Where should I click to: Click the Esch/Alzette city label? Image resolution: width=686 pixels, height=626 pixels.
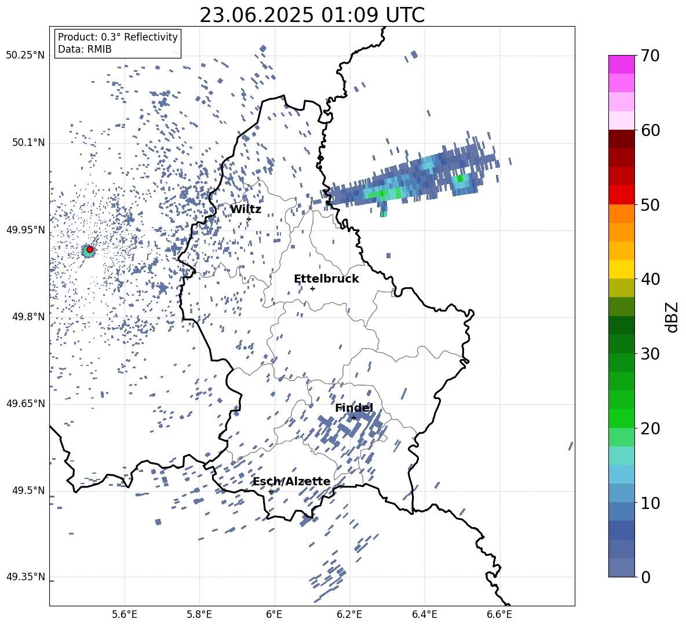pos(292,482)
